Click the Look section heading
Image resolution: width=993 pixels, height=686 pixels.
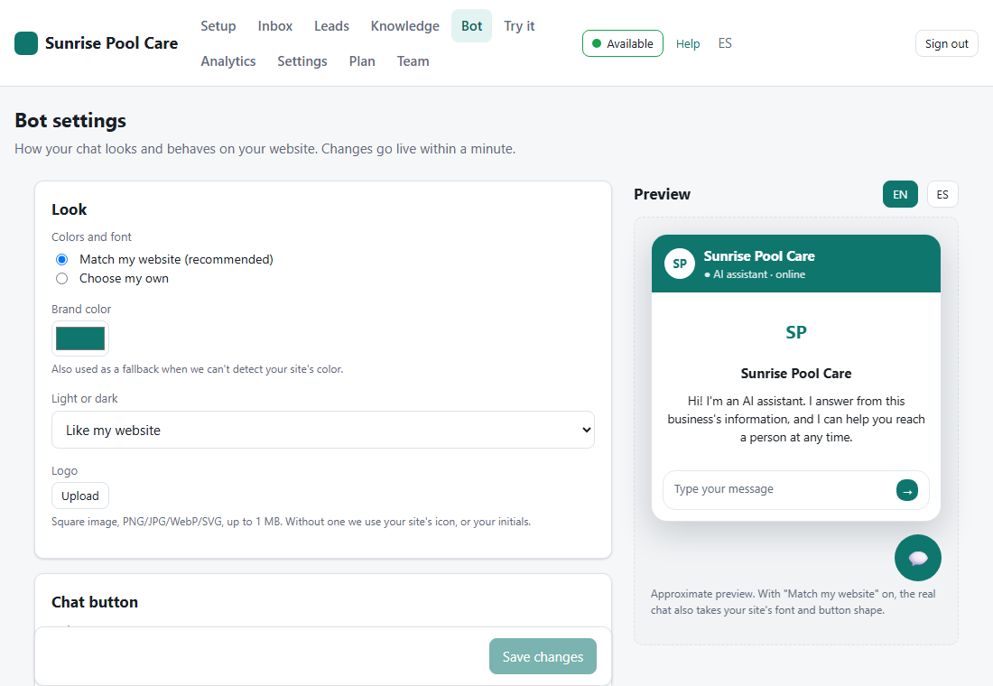pos(69,209)
